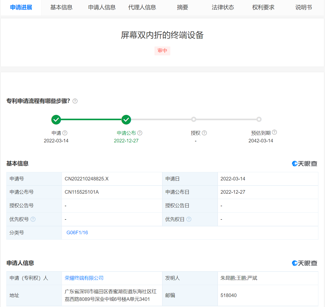Click green checkmark at 申请 step
325x307 pixels.
tap(56, 119)
